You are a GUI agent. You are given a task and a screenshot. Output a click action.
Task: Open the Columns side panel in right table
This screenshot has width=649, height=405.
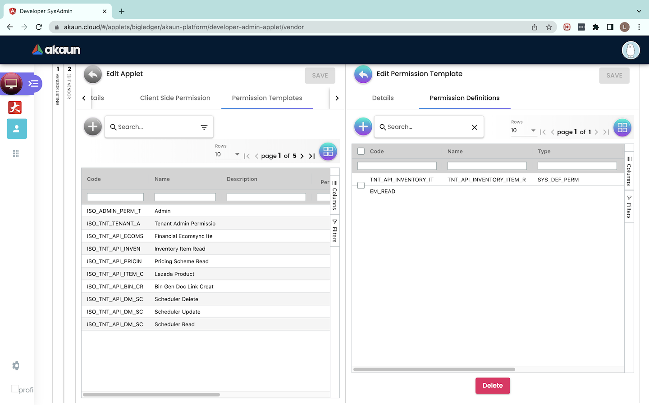(629, 171)
